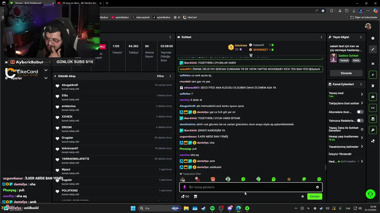380x213 pixels.
Task: Click the pencil edit icon in sidebar
Action: (x=373, y=49)
